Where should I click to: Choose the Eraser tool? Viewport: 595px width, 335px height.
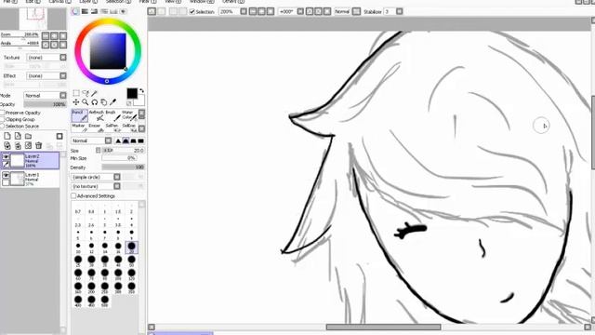point(97,127)
